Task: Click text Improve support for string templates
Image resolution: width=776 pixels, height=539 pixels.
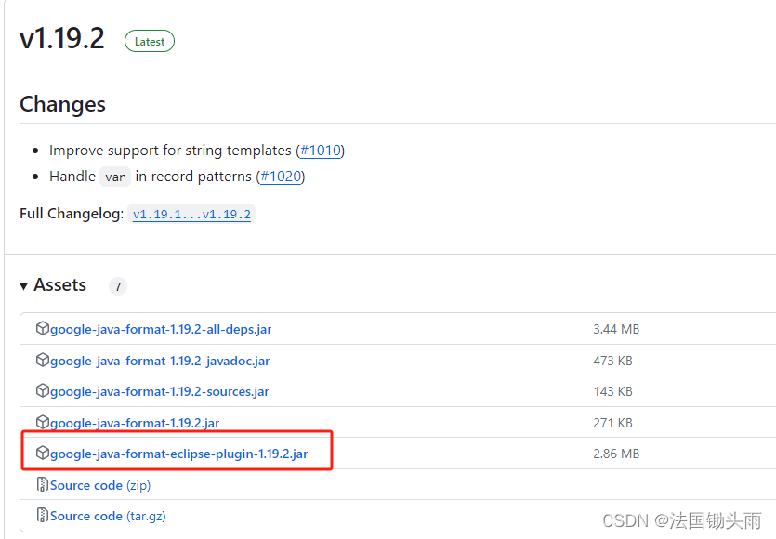Action: [170, 151]
